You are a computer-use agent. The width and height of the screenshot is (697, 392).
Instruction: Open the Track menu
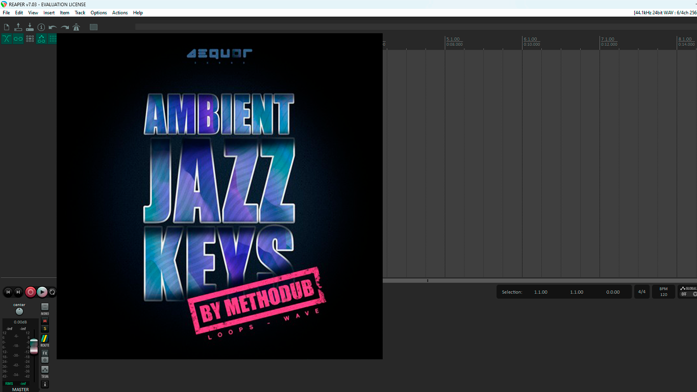click(x=80, y=13)
